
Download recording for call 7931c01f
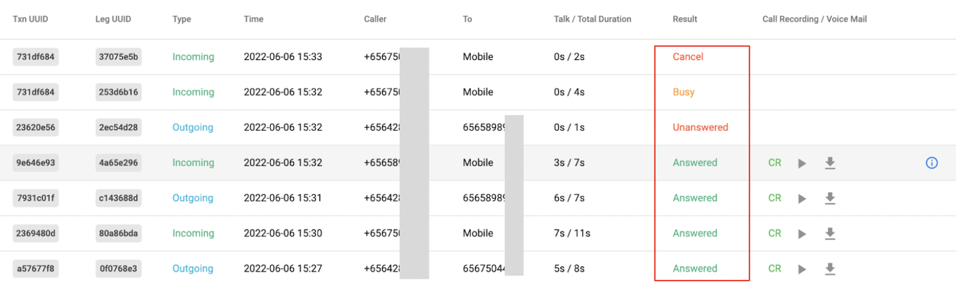point(830,198)
